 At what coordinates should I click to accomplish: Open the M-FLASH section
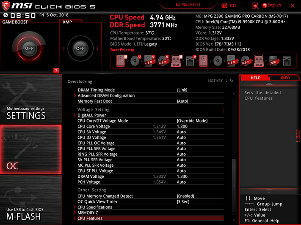click(31, 200)
